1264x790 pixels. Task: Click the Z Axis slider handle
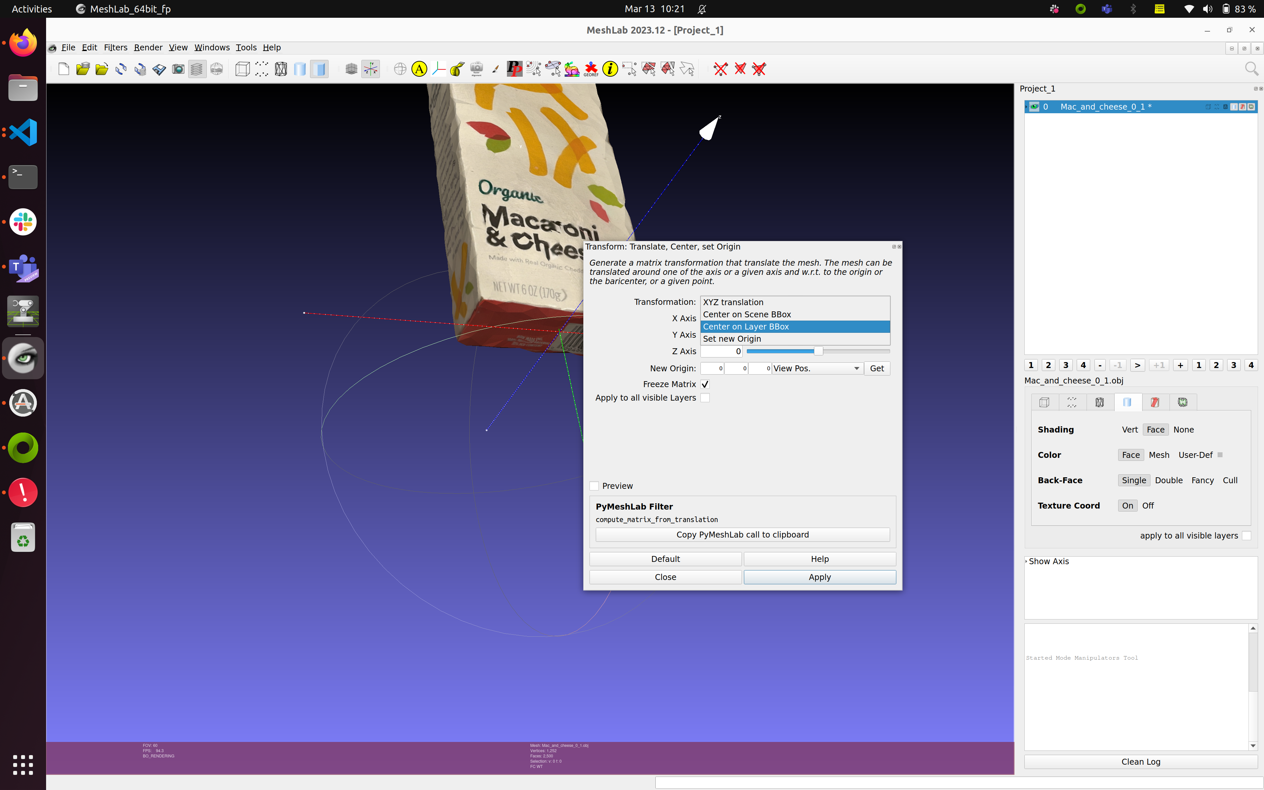click(818, 351)
